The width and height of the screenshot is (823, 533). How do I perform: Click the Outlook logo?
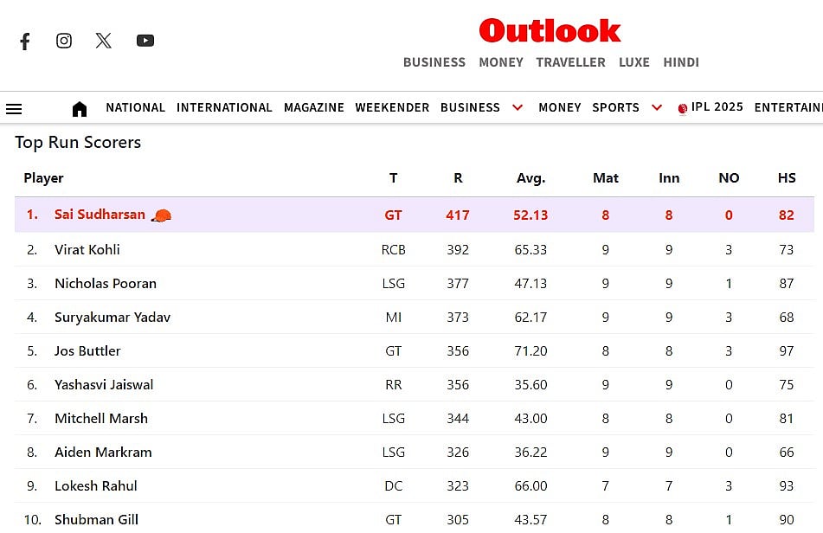550,30
